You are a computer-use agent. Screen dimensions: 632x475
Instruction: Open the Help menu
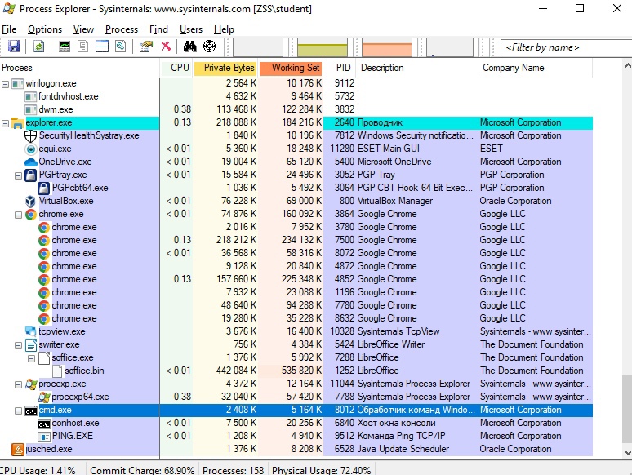[224, 29]
